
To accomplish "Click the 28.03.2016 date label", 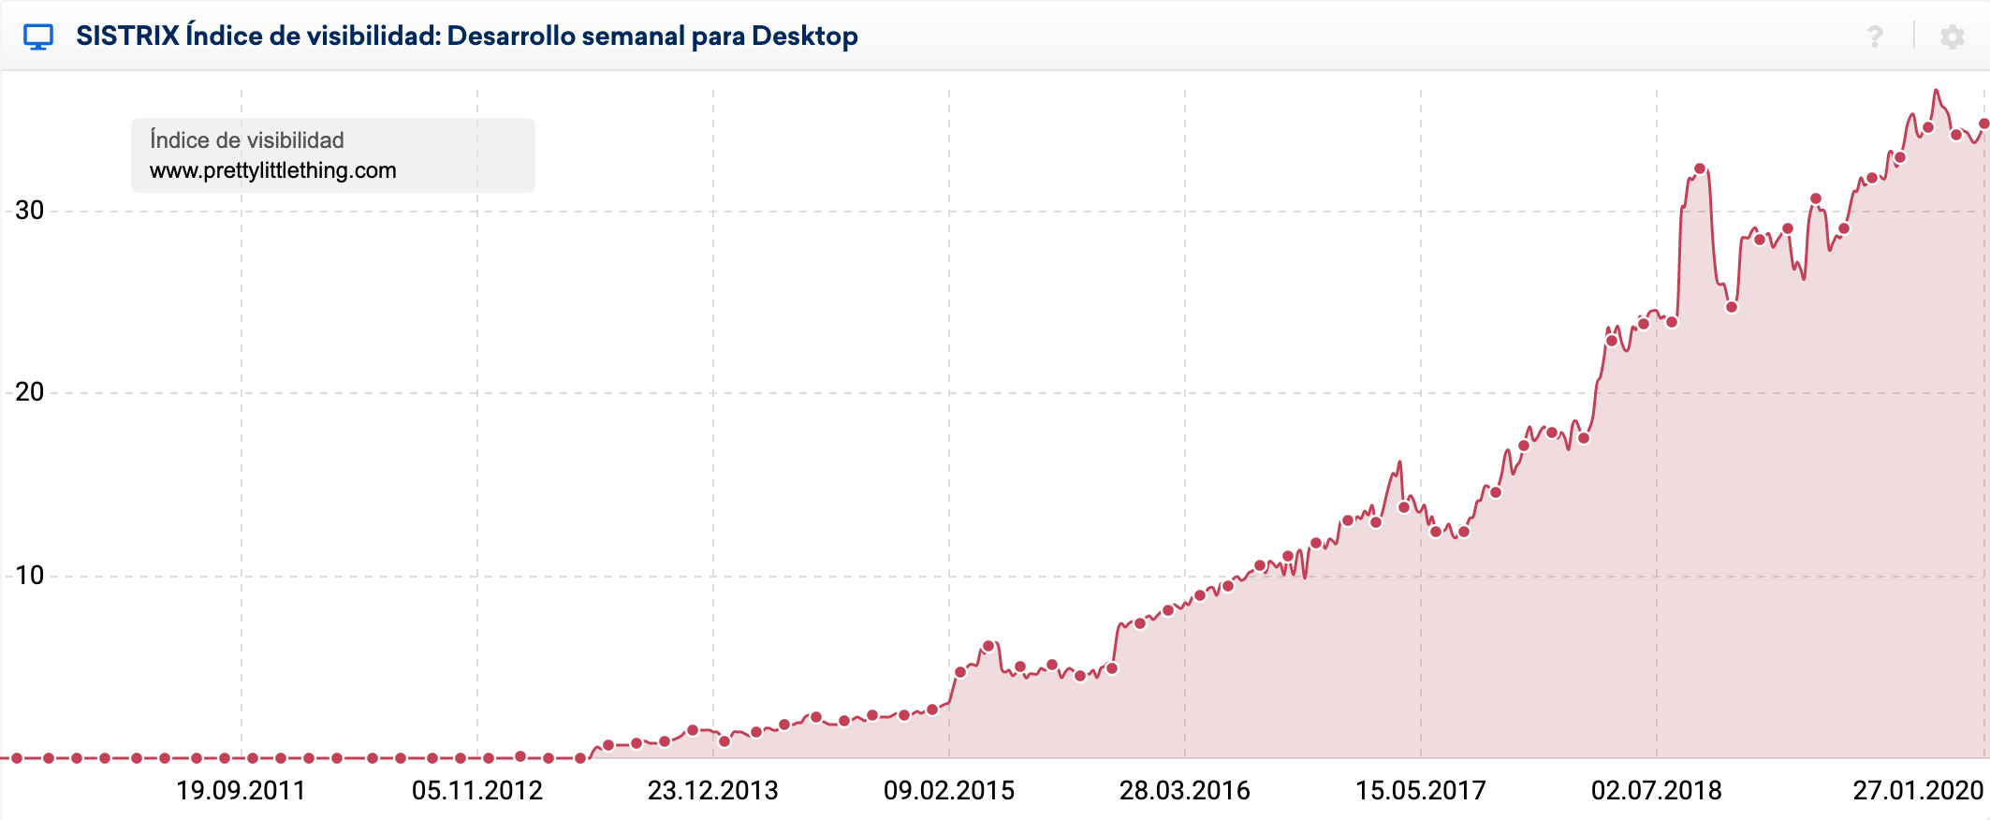I will [1185, 791].
